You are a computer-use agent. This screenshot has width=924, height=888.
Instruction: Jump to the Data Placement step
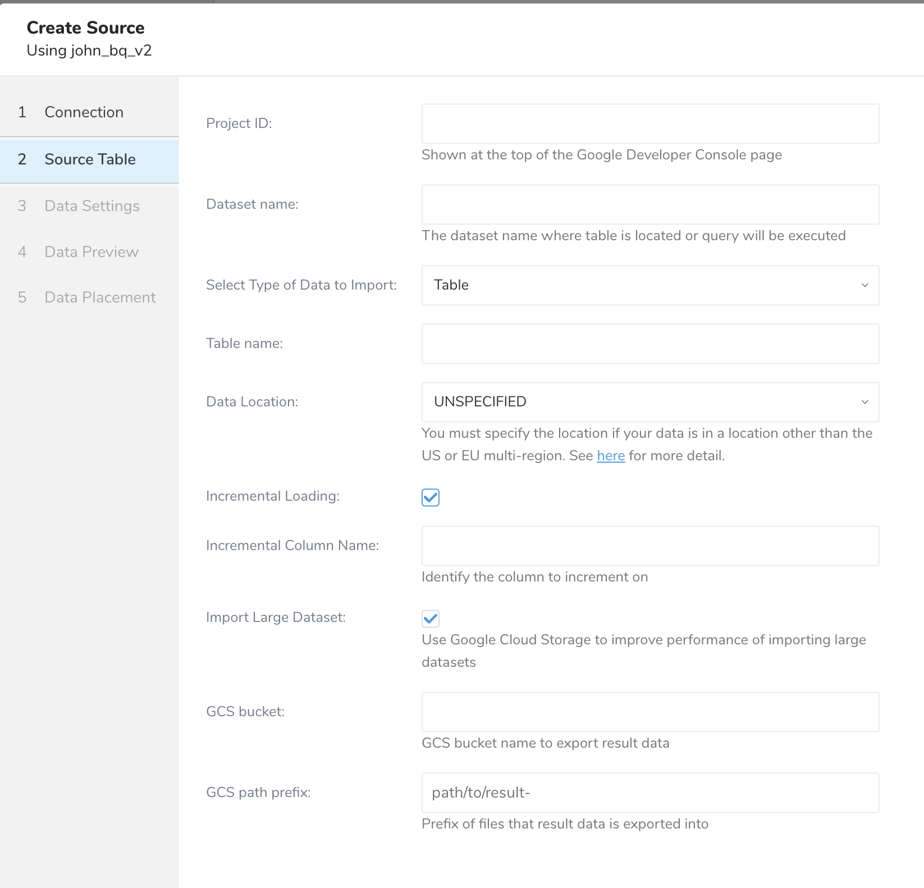coord(100,297)
